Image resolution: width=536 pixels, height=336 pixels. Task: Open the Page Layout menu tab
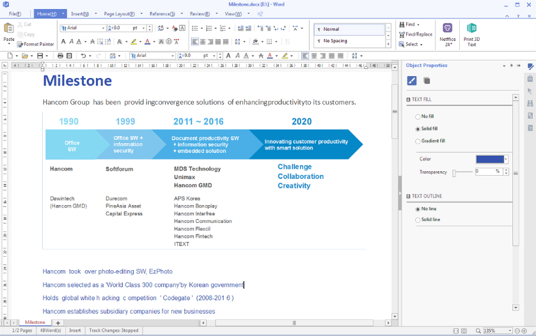(x=119, y=13)
